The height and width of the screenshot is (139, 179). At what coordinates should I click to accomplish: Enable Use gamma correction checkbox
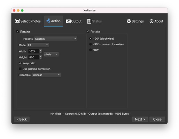pyautogui.click(x=20, y=69)
